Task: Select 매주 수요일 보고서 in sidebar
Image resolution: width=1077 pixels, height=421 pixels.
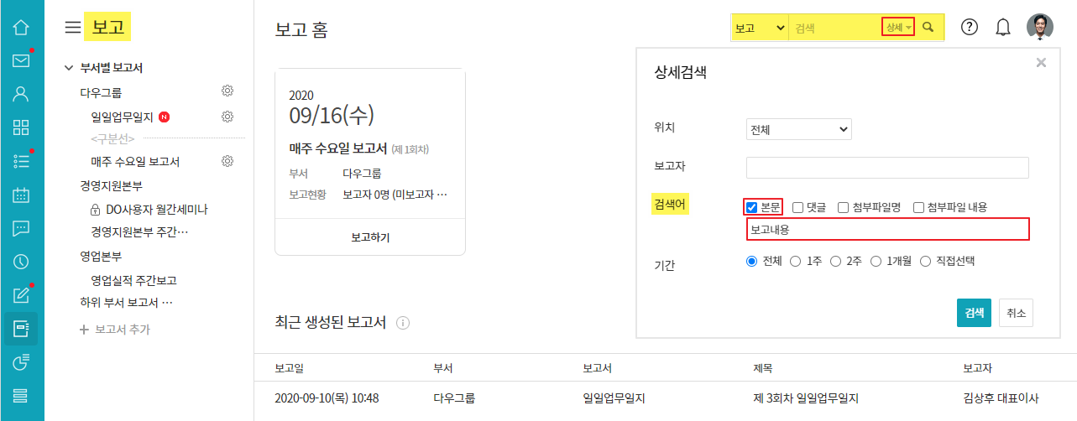Action: 135,161
